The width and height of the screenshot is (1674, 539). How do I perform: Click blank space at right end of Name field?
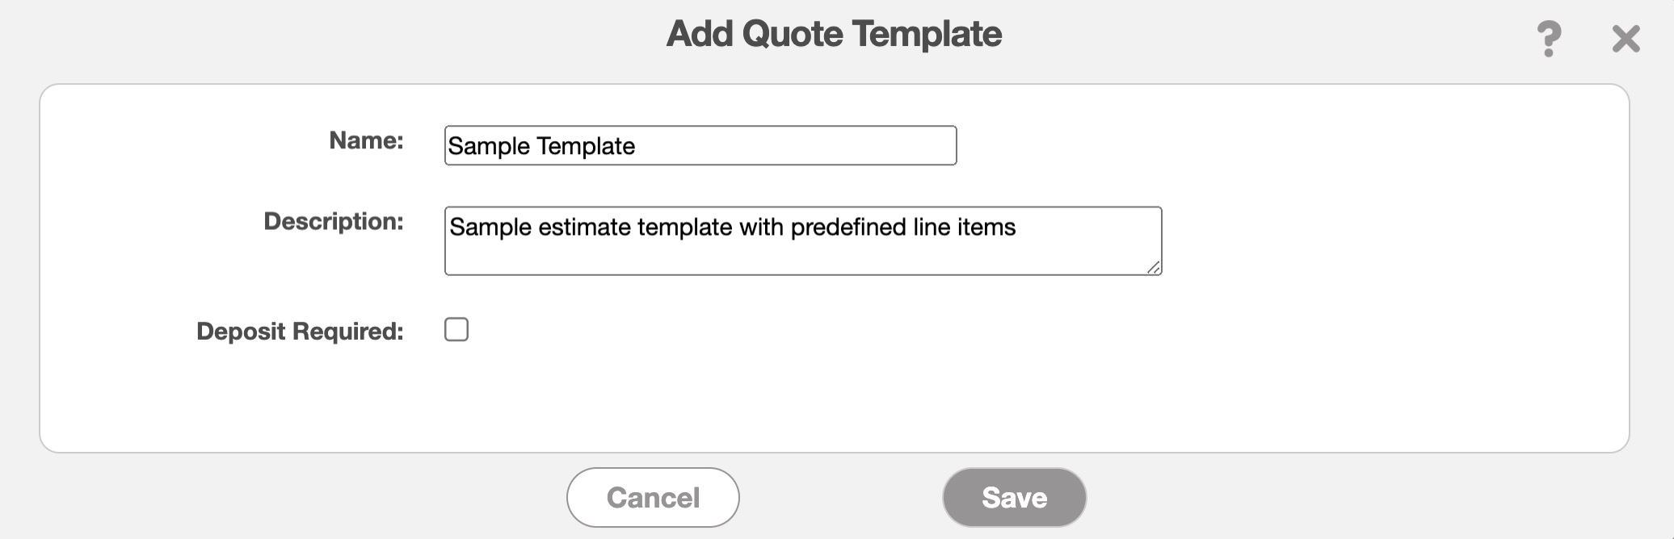click(889, 146)
